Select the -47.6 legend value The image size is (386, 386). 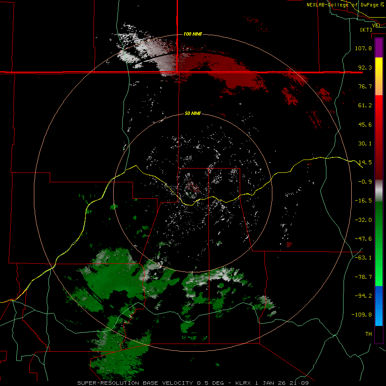363,239
